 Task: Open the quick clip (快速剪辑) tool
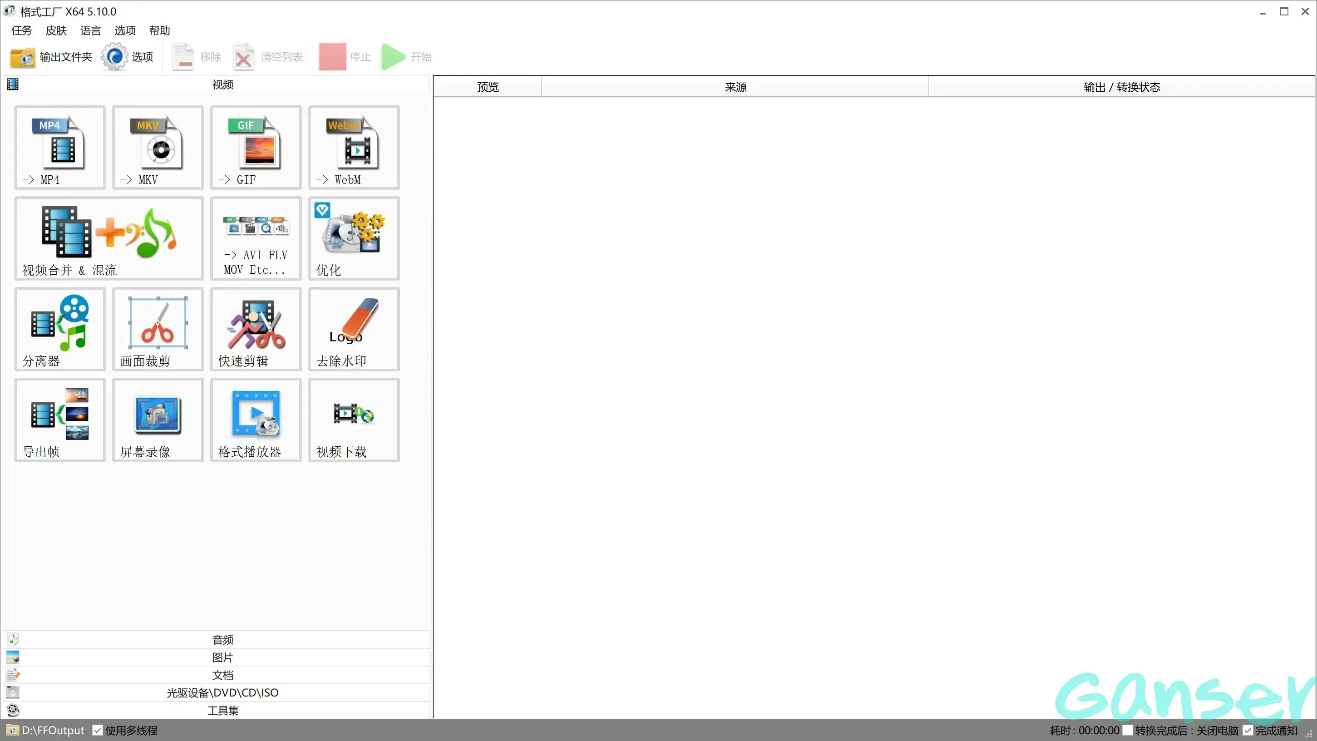(x=256, y=329)
